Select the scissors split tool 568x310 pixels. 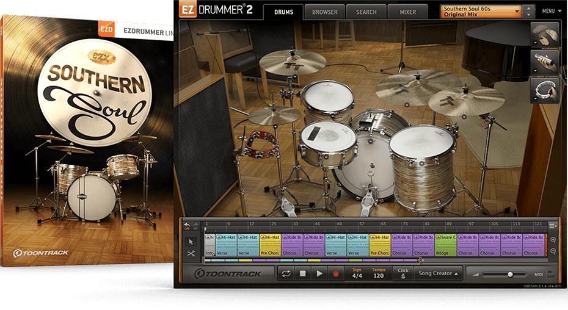[x=191, y=253]
